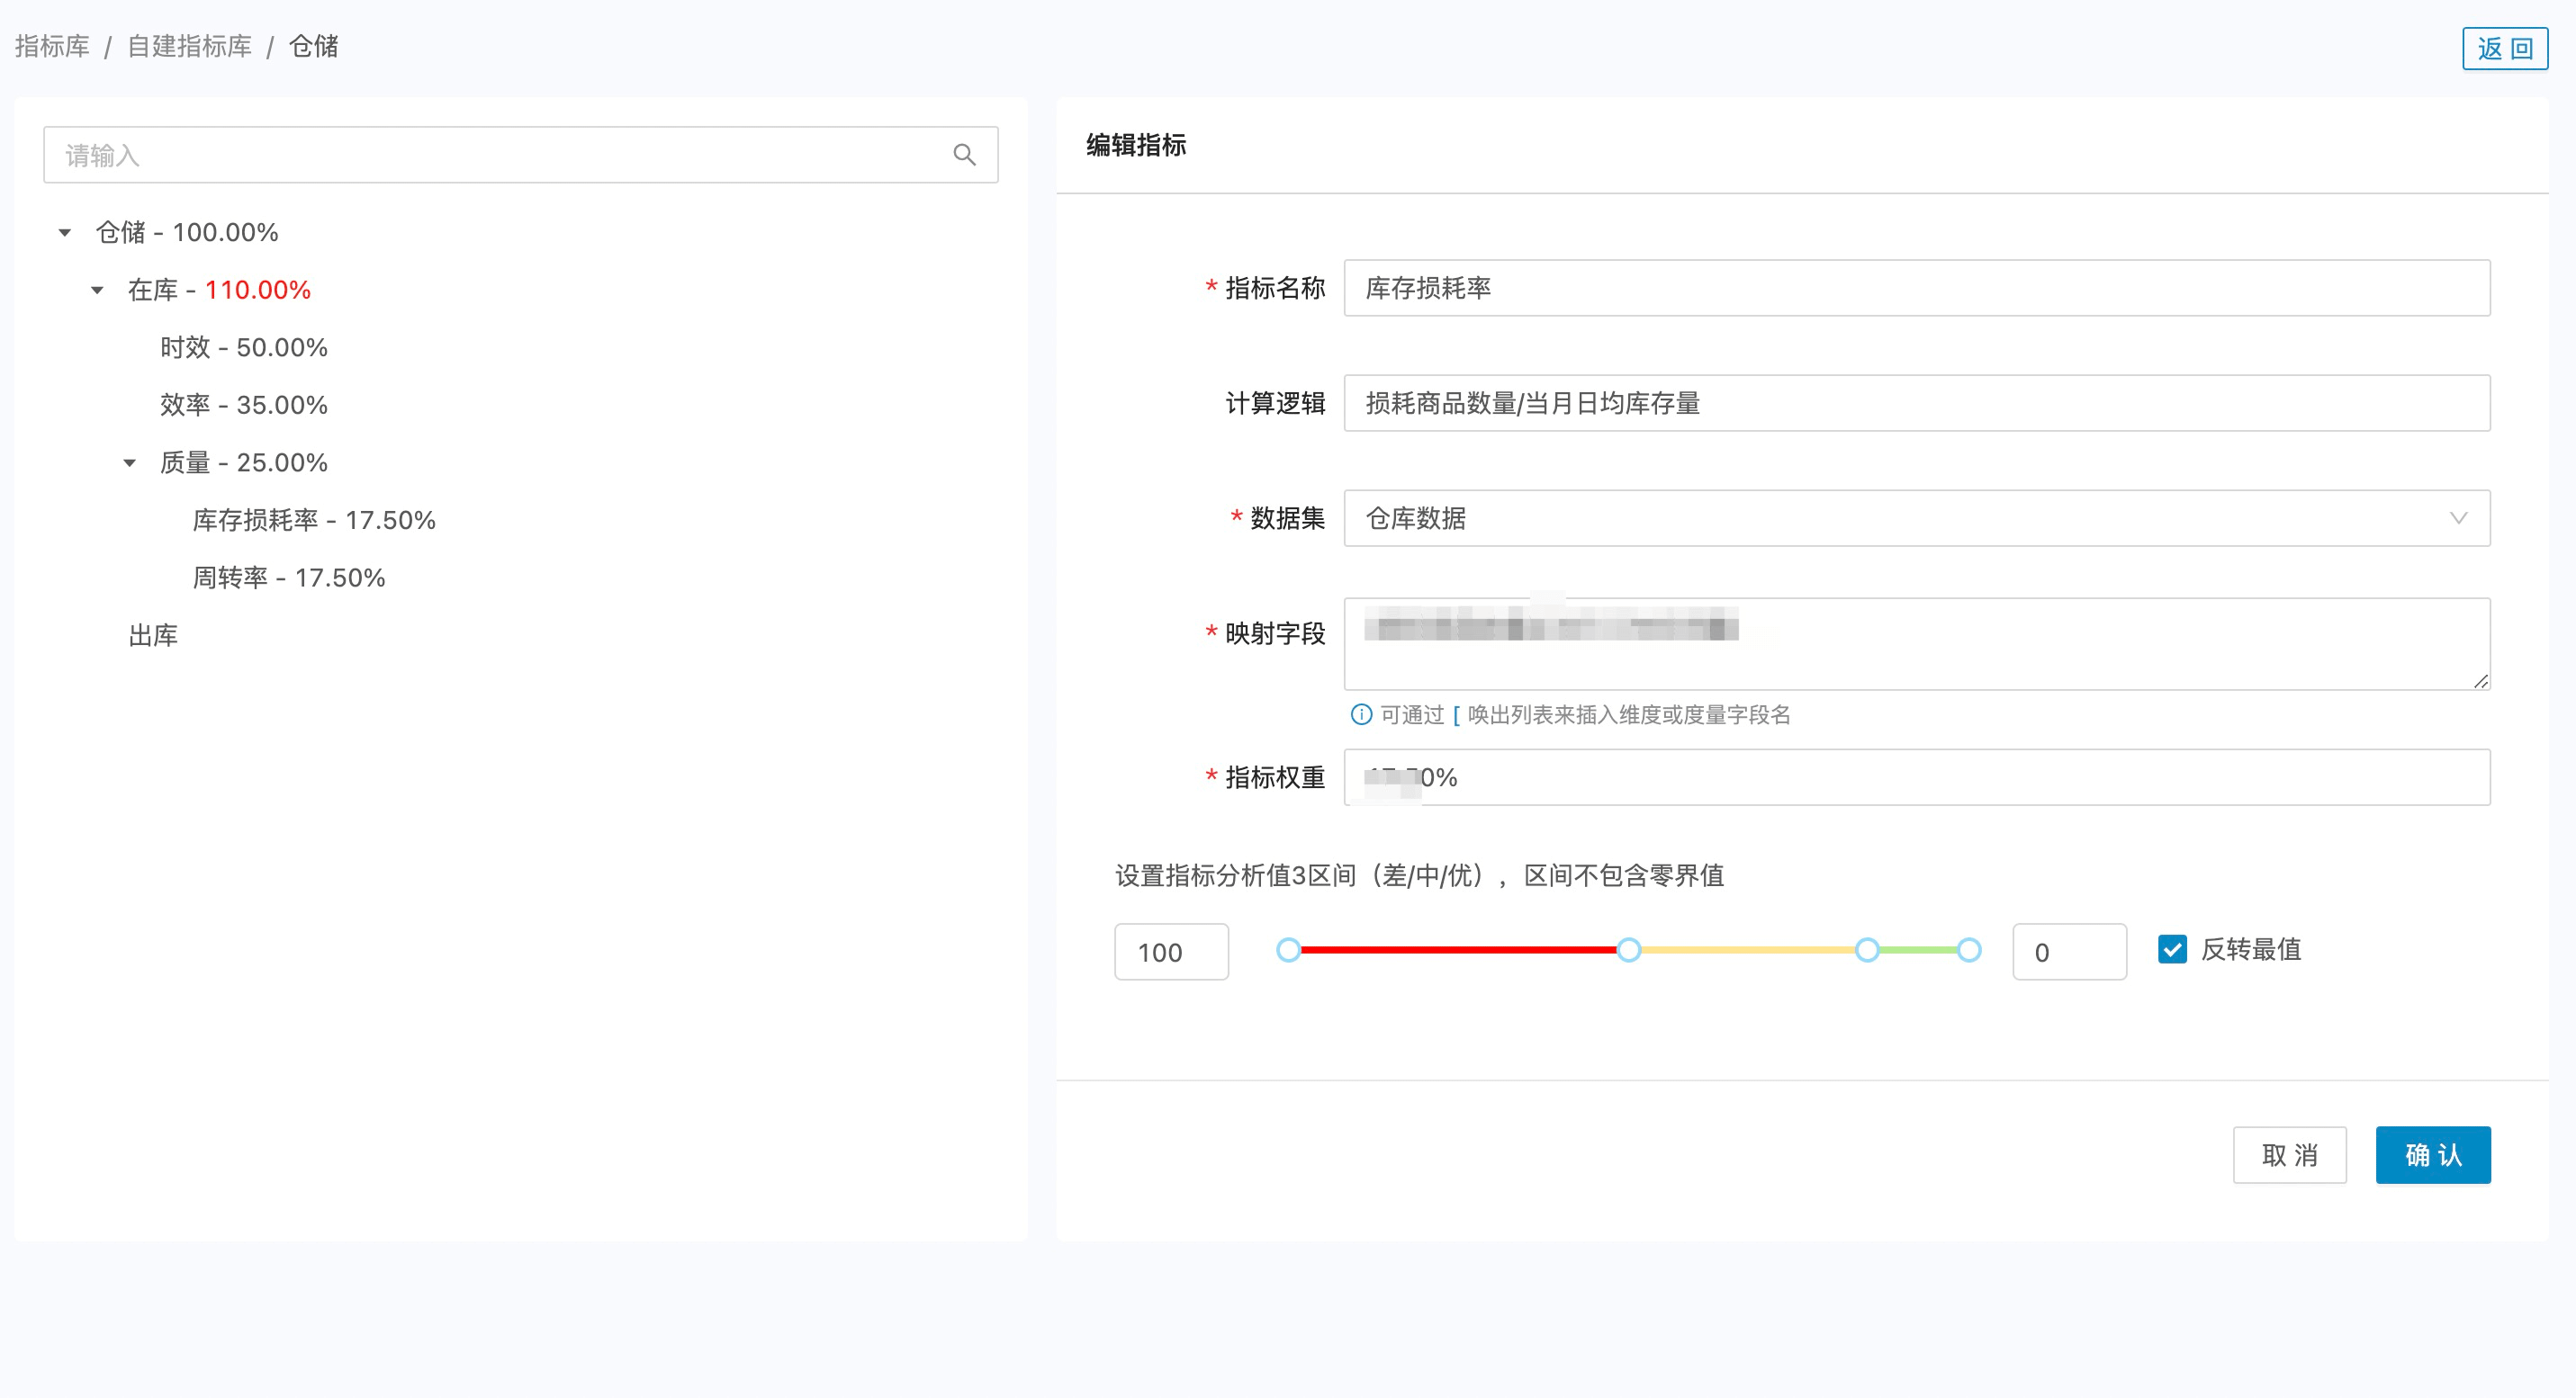This screenshot has width=2576, height=1398.
Task: Click the slider maximum value box showing 100
Action: tap(1171, 953)
